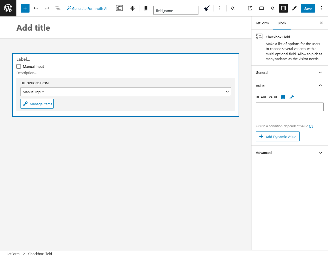
Task: Toggle the Settings sidebar panel icon
Action: (x=283, y=8)
